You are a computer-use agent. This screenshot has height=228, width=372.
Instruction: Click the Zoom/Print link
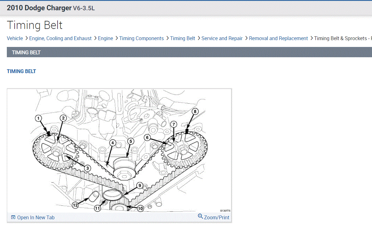point(216,217)
